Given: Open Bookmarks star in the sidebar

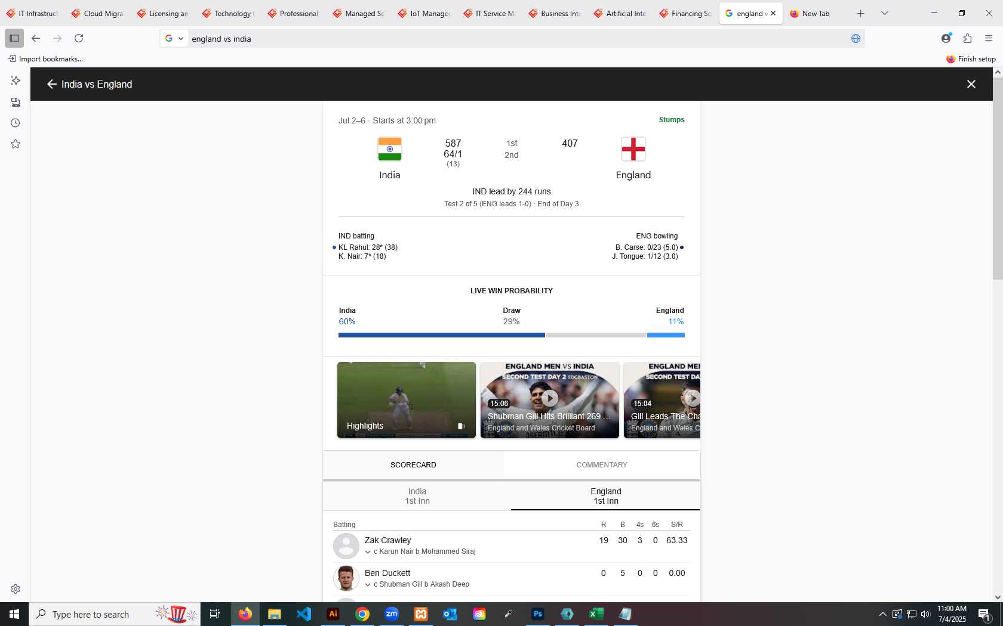Looking at the screenshot, I should pyautogui.click(x=16, y=144).
